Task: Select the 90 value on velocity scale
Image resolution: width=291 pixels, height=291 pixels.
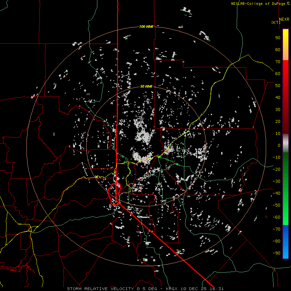Action: tap(278, 38)
